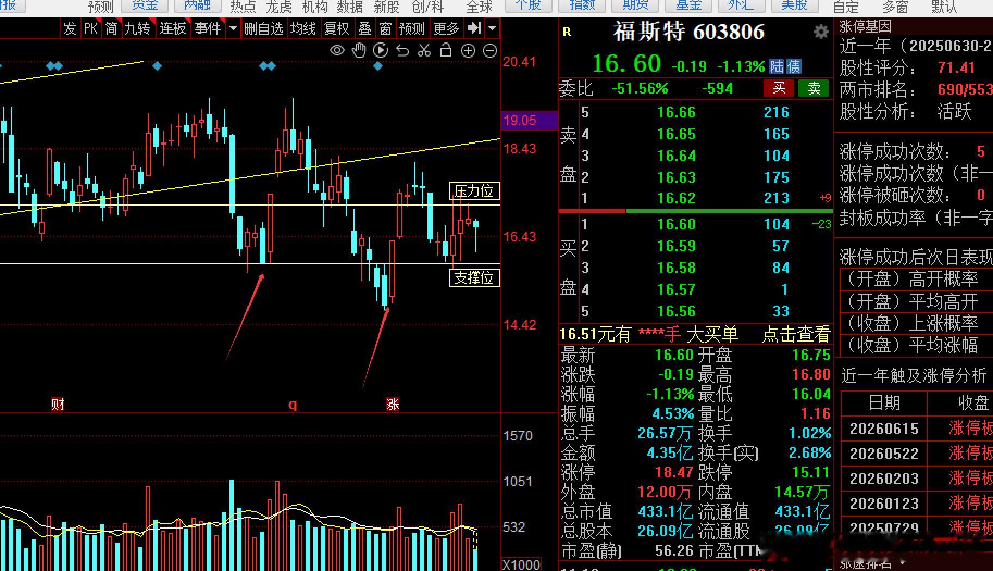Zoom out with the minus circle icon
This screenshot has height=571, width=993.
coord(490,51)
